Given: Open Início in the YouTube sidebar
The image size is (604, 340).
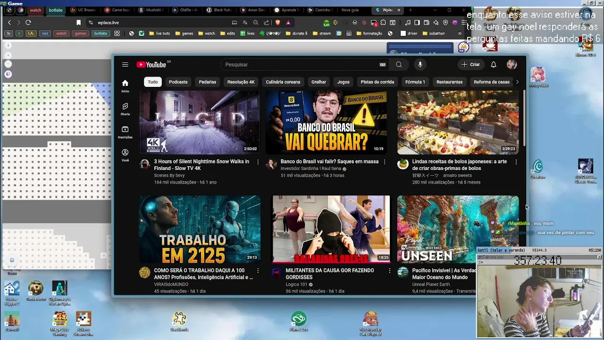Looking at the screenshot, I should click(125, 86).
